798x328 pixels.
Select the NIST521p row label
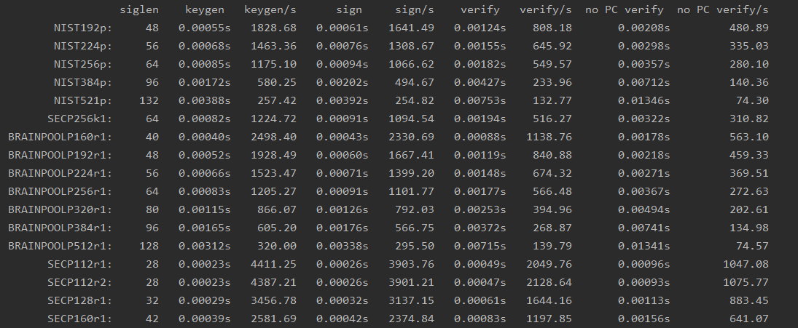click(83, 100)
